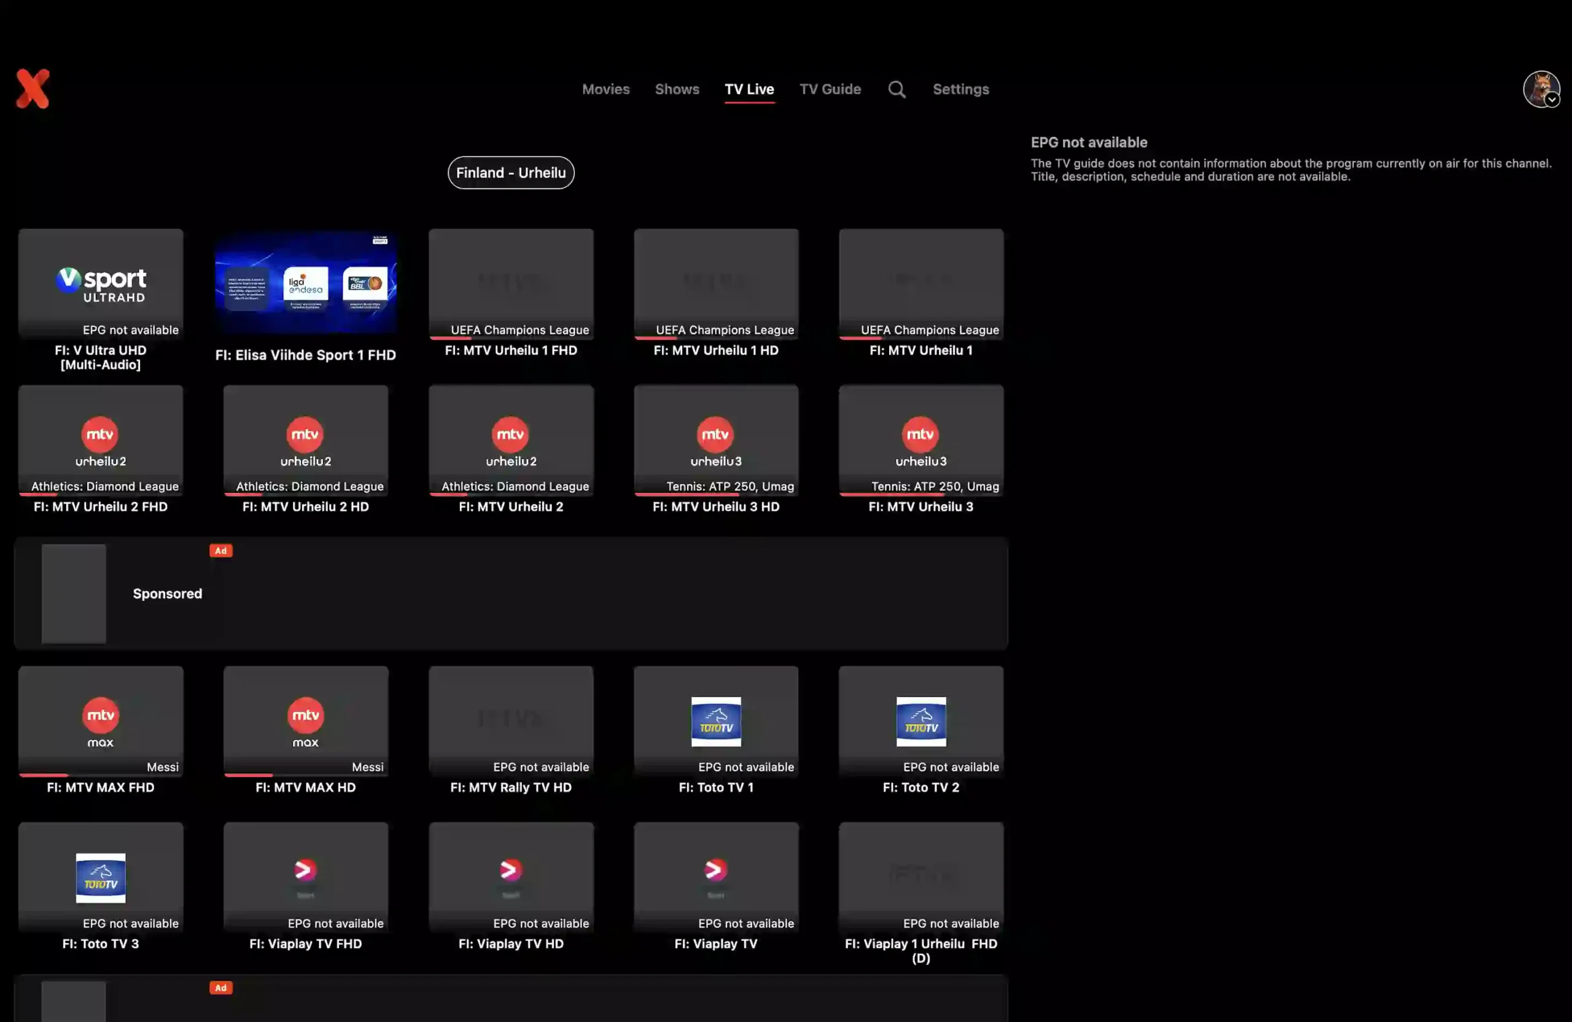Open the Settings tab
This screenshot has width=1572, height=1022.
(960, 89)
